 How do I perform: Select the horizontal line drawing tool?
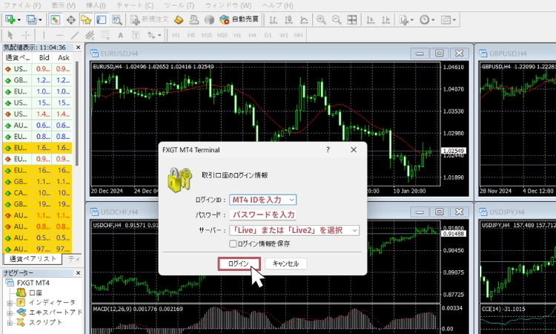[59, 35]
